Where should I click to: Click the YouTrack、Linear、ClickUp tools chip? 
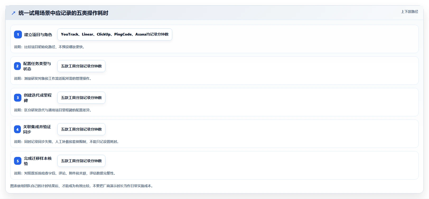pyautogui.click(x=115, y=34)
